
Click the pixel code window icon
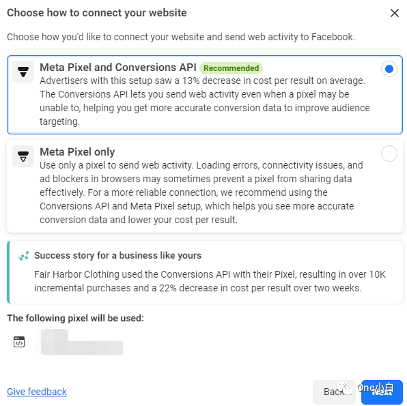point(19,342)
